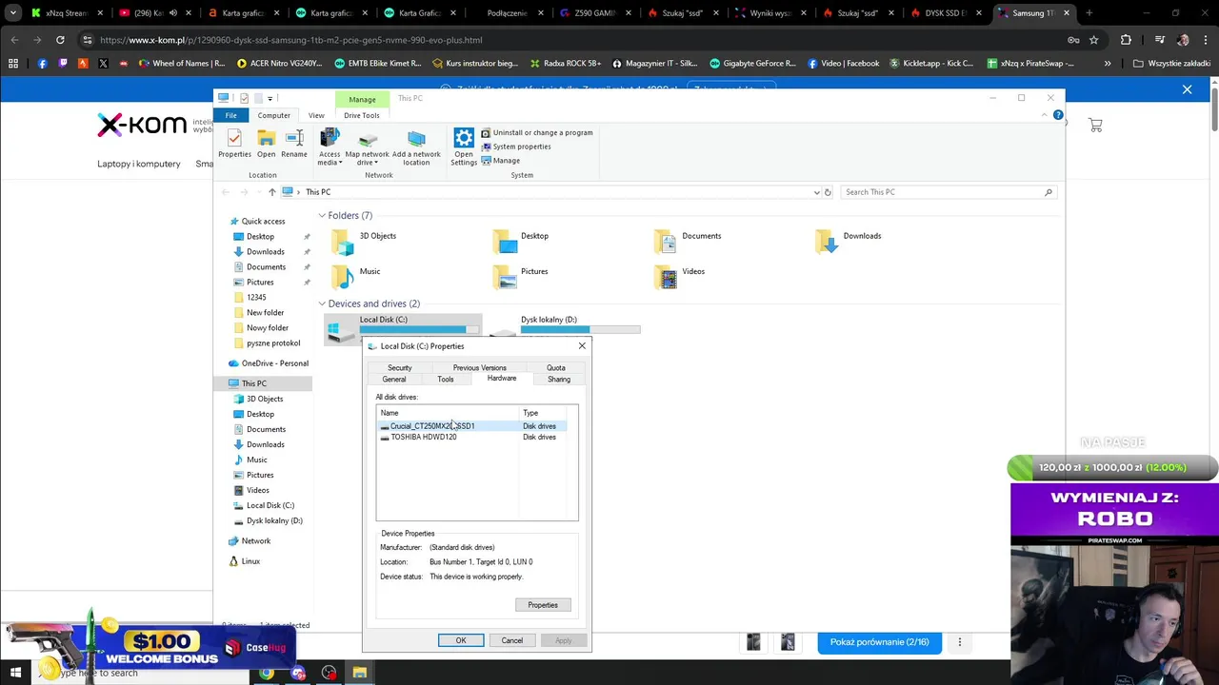Open the browser extensions puzzle icon

point(1126,40)
